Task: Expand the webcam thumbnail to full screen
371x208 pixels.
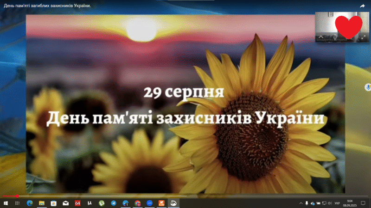Action: point(363,37)
